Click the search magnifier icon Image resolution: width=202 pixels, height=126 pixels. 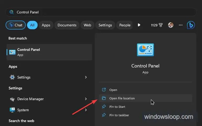12,12
